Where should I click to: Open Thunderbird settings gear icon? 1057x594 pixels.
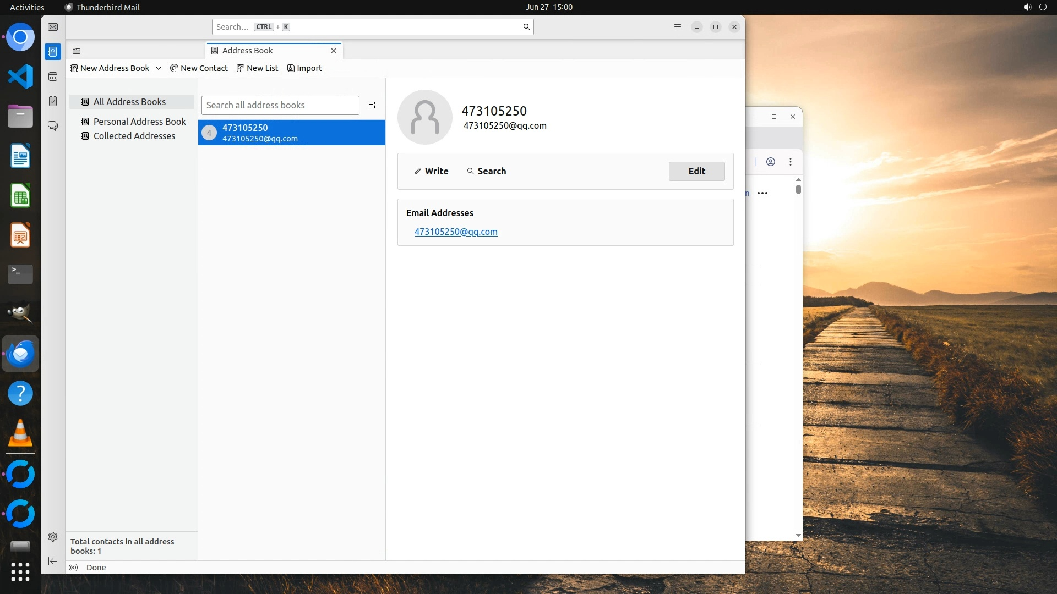[x=53, y=537]
